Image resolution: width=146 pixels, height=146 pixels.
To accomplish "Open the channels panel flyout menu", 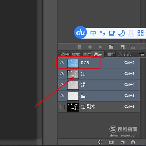I will pyautogui.click(x=142, y=54).
